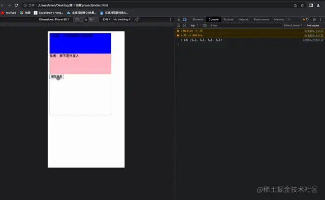Click the No Issues indicator

313,26
